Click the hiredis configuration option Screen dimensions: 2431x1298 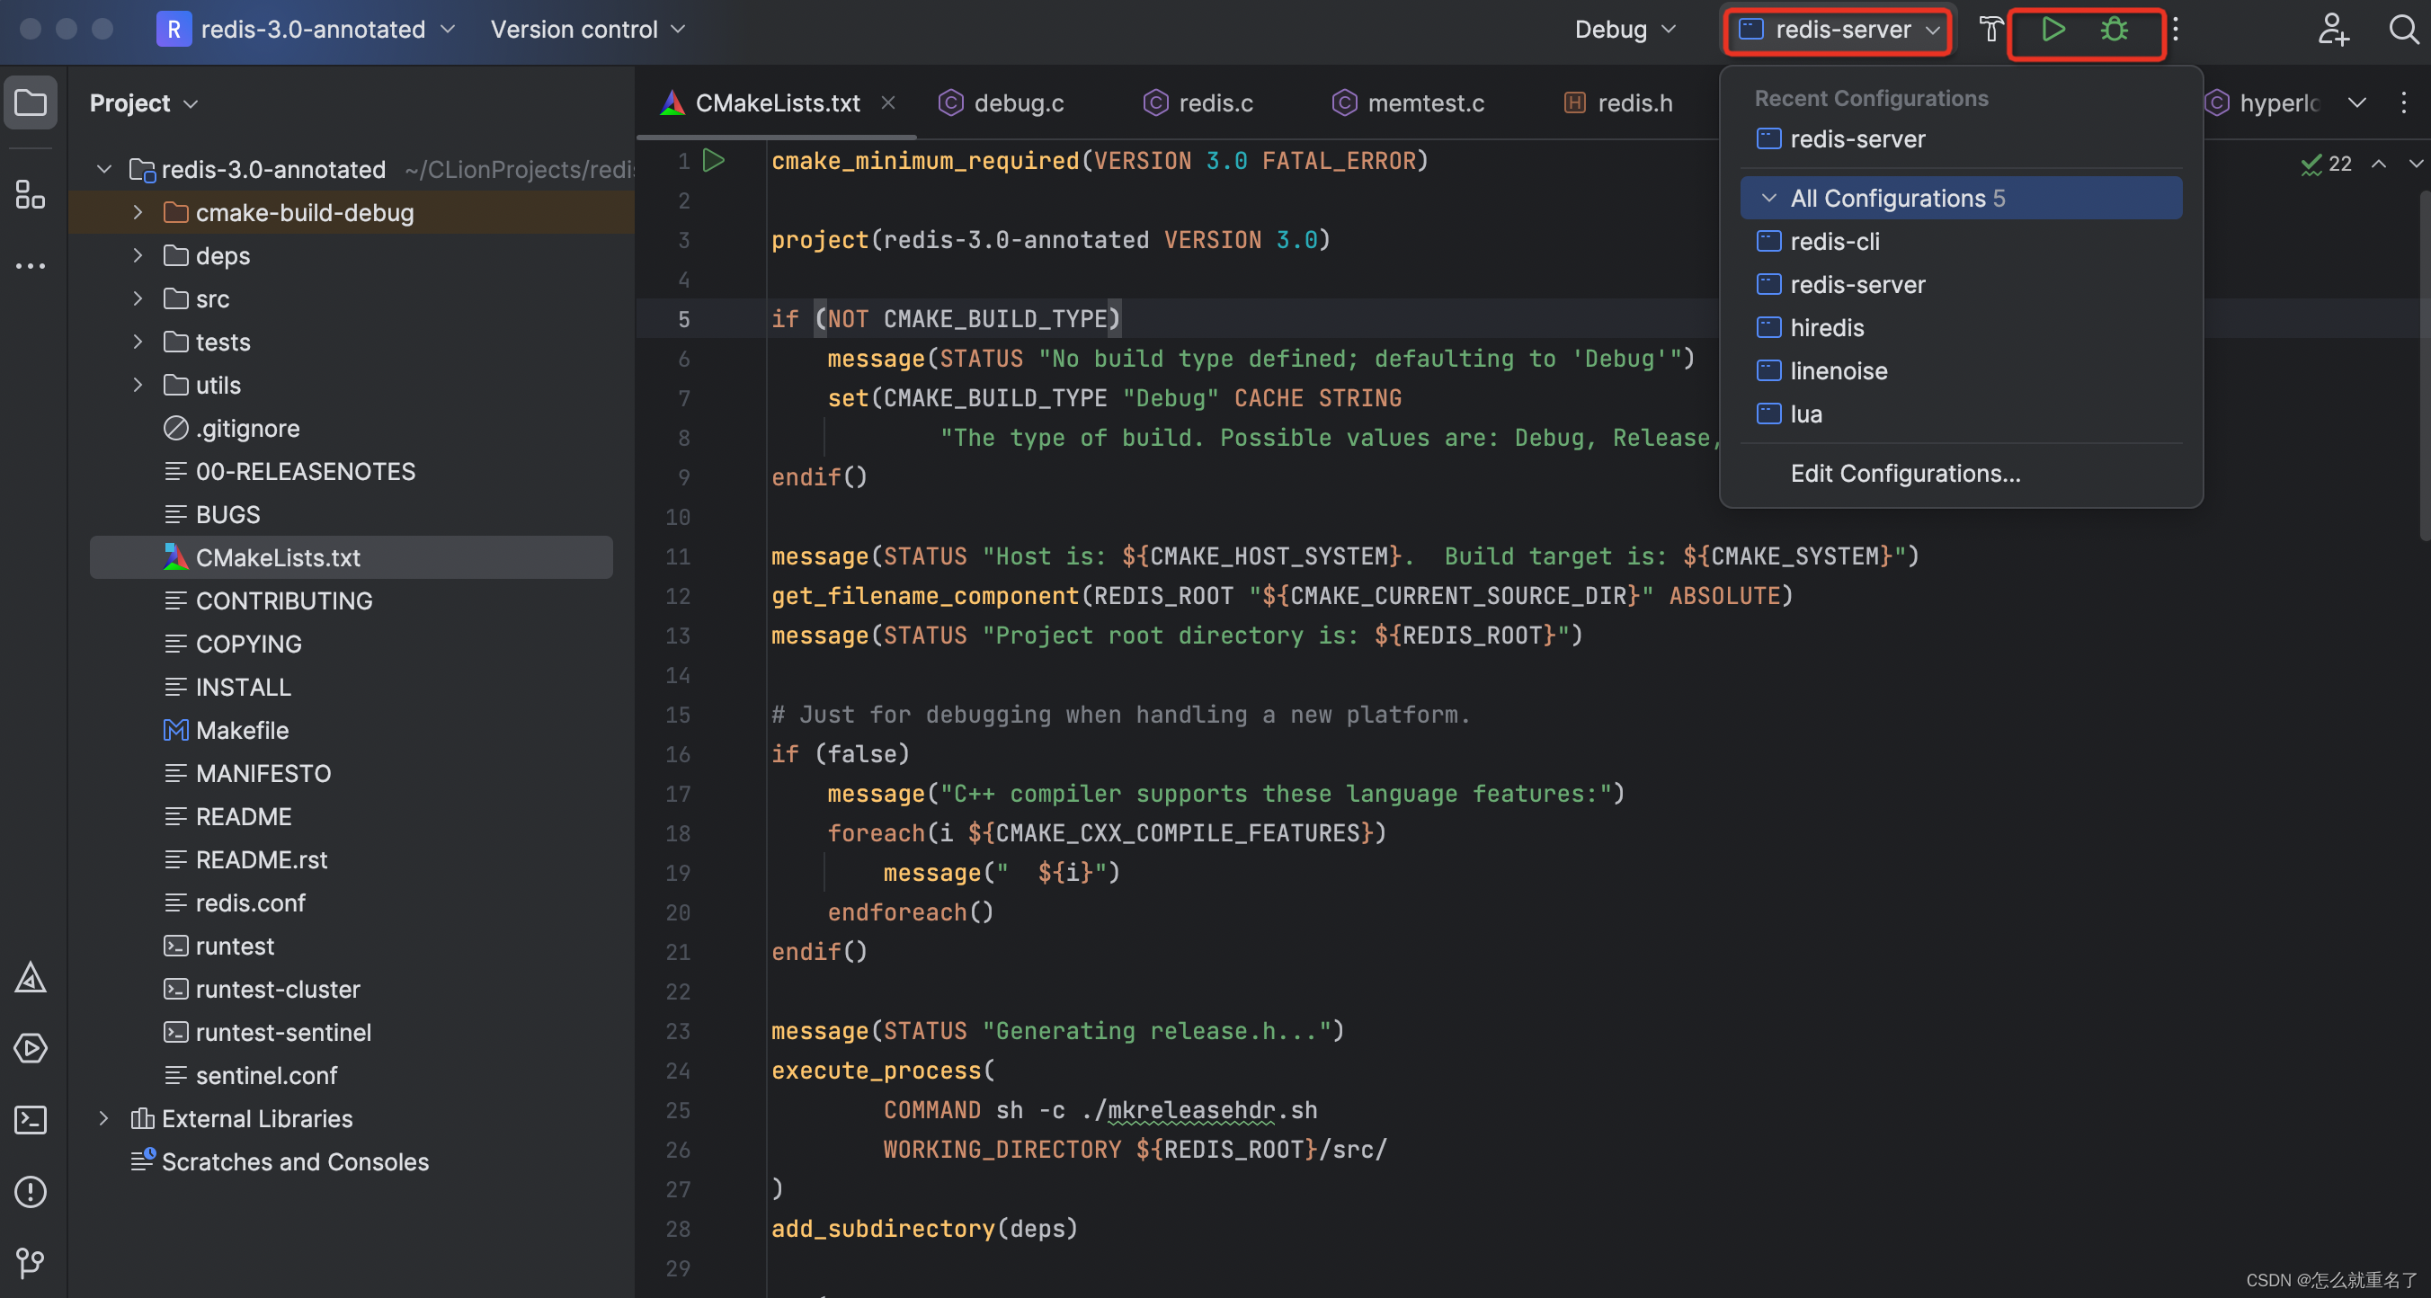pos(1828,326)
